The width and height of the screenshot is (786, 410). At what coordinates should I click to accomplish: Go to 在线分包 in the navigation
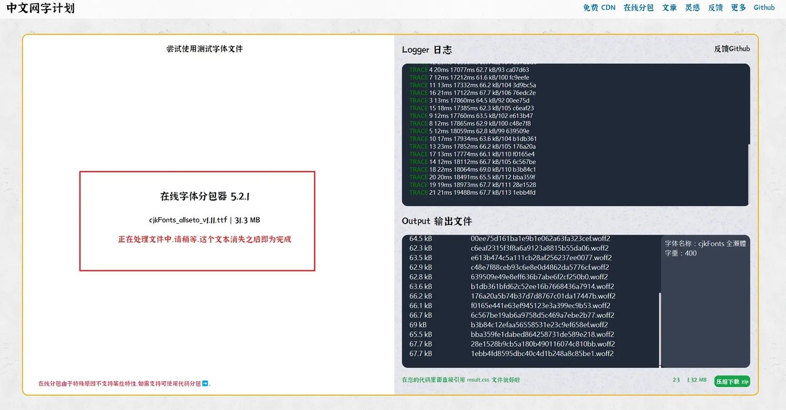pyautogui.click(x=638, y=8)
